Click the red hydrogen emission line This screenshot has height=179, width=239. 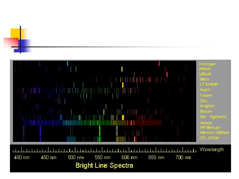[x=159, y=63]
